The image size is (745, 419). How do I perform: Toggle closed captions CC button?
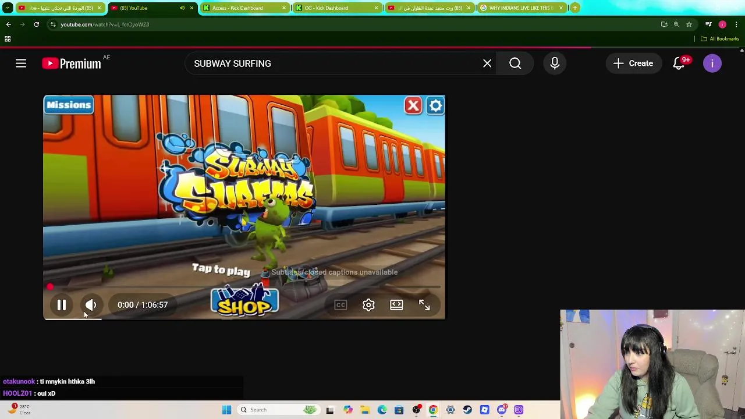(x=340, y=305)
